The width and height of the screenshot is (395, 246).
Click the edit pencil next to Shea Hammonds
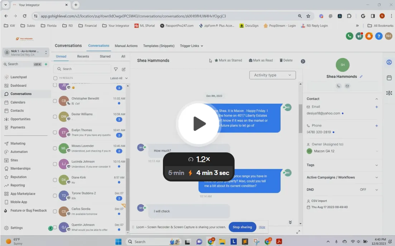coord(361,76)
